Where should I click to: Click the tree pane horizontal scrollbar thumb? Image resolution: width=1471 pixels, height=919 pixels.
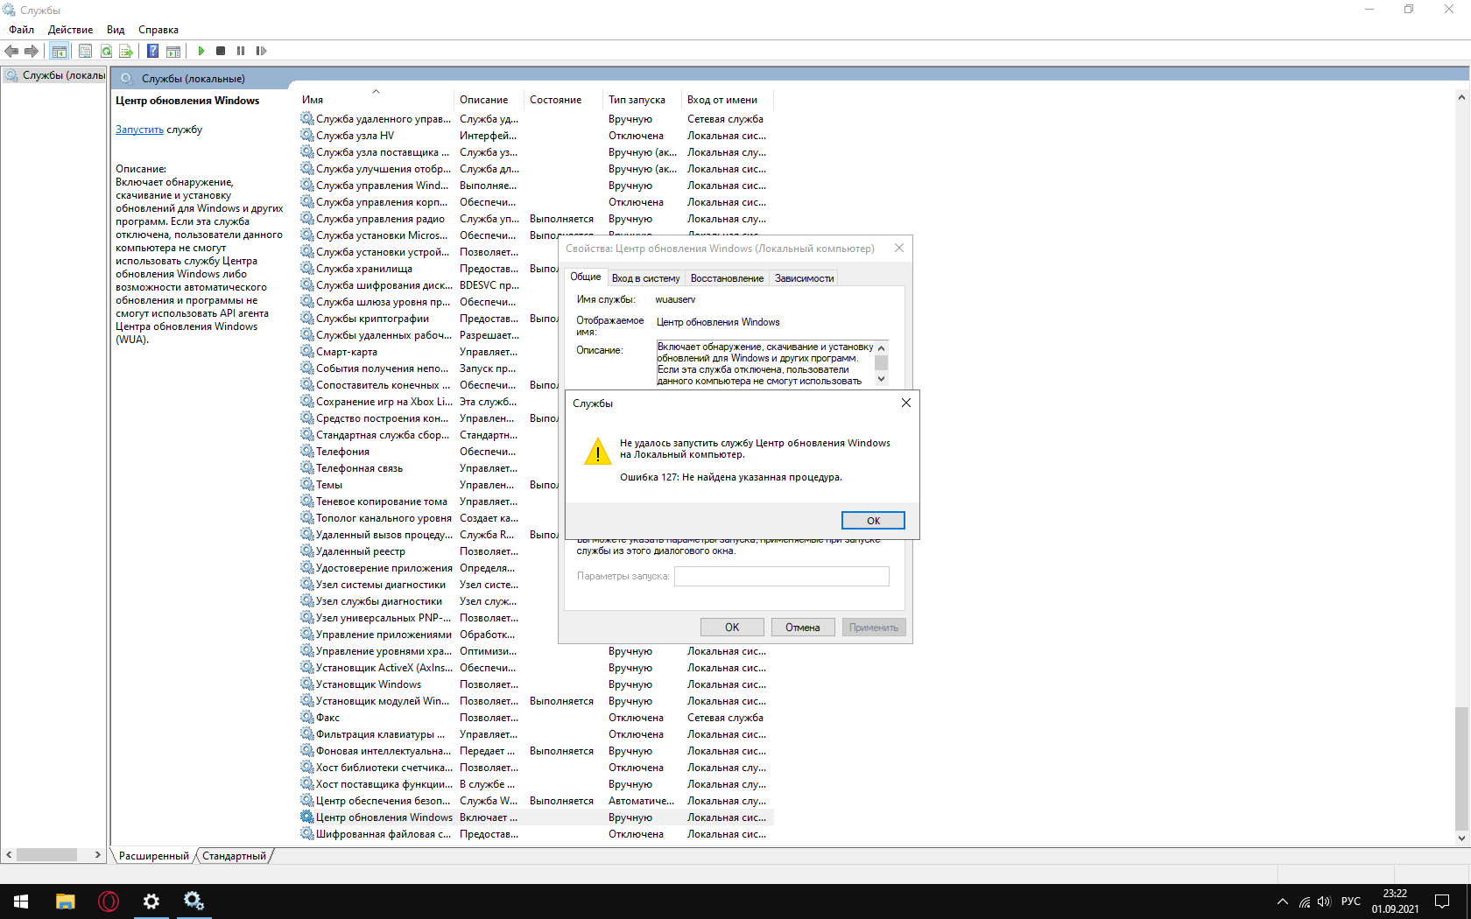(47, 855)
